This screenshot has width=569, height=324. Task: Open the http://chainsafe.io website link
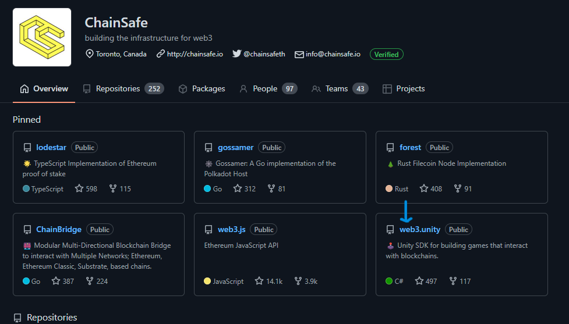click(195, 54)
